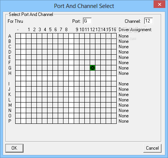
Task: Select the green crossed cell at port G channel 12
Action: [93, 68]
